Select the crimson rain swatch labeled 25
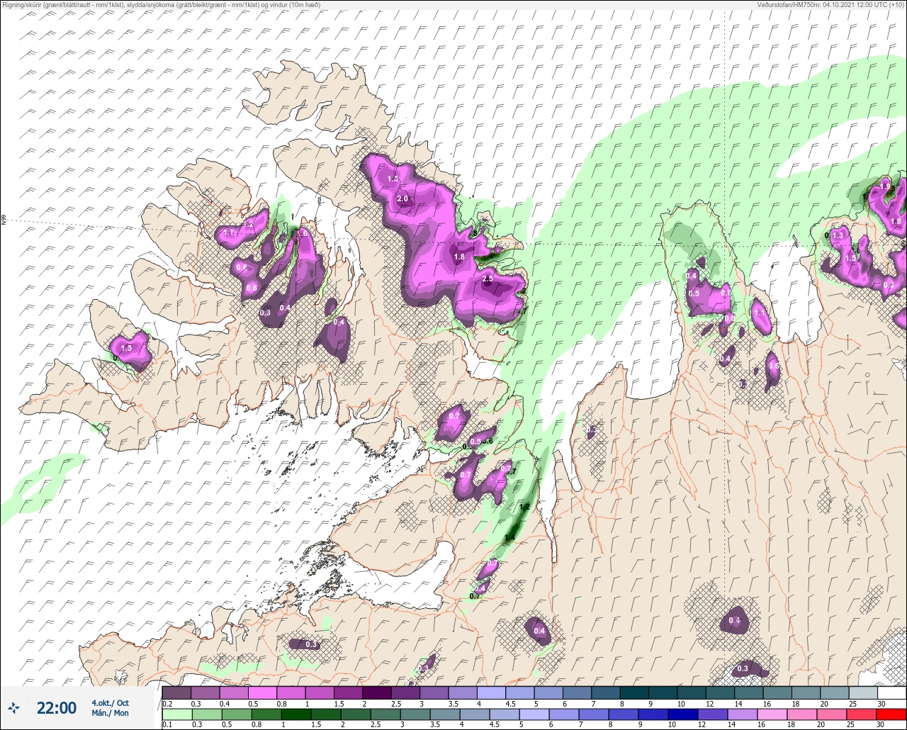This screenshot has width=907, height=730. click(862, 714)
